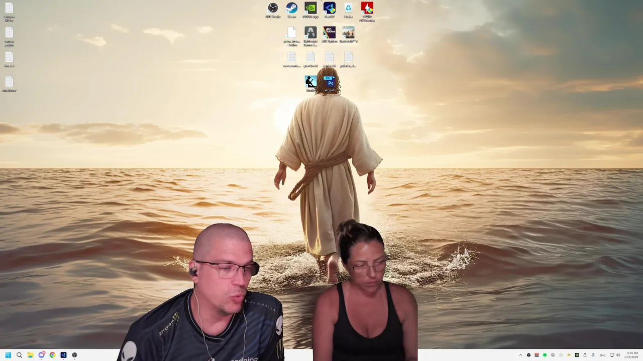Open OBS Studio from the taskbar

[x=74, y=355]
